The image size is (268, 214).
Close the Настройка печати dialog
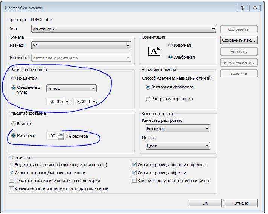pos(255,8)
